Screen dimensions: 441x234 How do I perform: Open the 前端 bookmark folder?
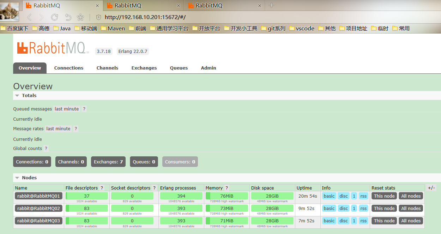pos(138,29)
